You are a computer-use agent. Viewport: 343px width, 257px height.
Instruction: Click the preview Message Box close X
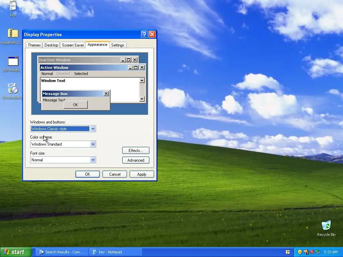click(x=106, y=94)
